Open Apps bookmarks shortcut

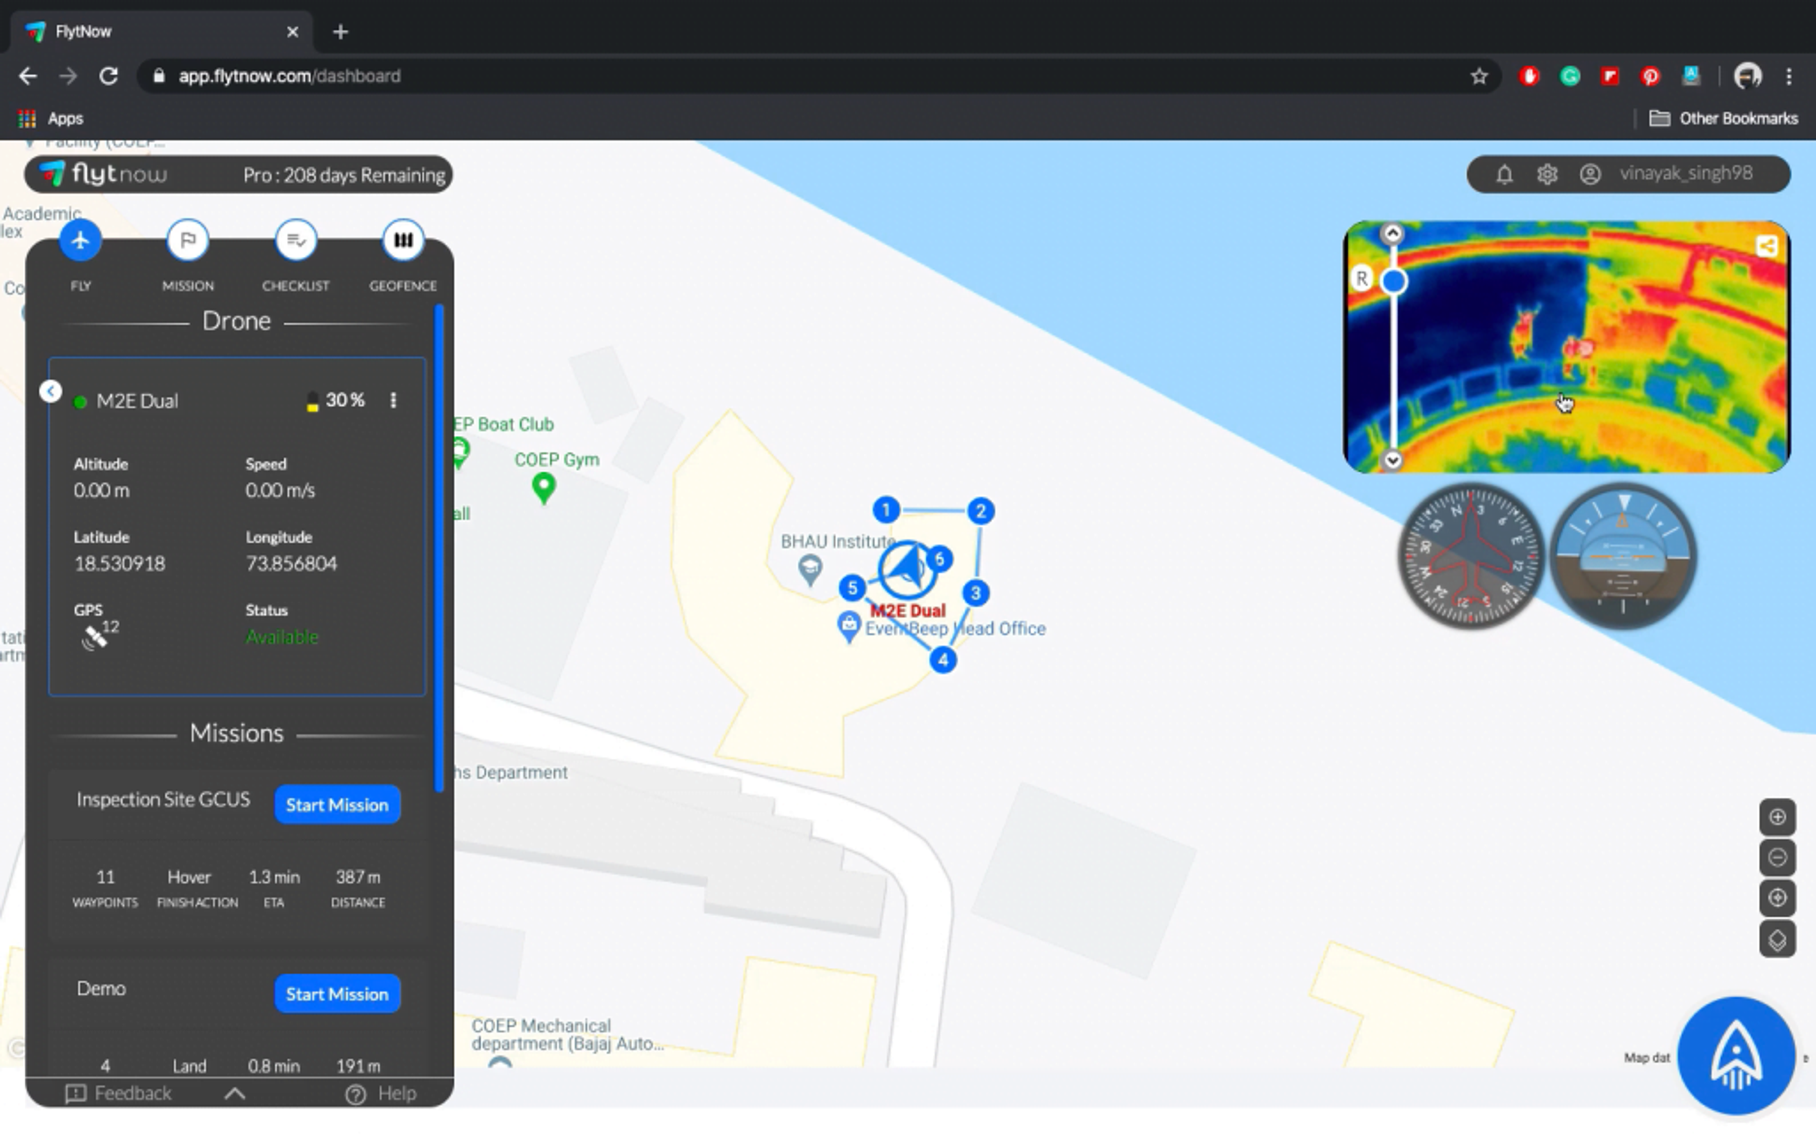[51, 119]
